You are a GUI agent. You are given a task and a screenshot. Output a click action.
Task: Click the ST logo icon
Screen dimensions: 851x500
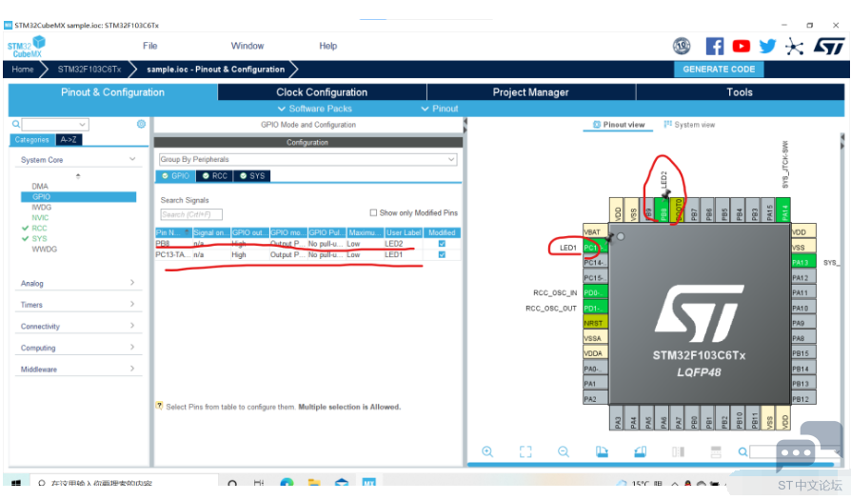[x=829, y=46]
